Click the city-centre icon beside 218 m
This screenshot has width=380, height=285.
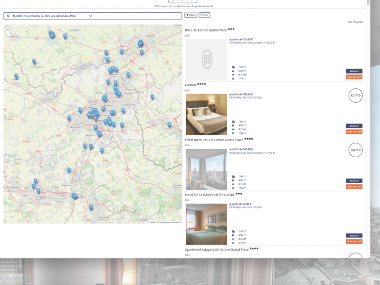pos(233,243)
